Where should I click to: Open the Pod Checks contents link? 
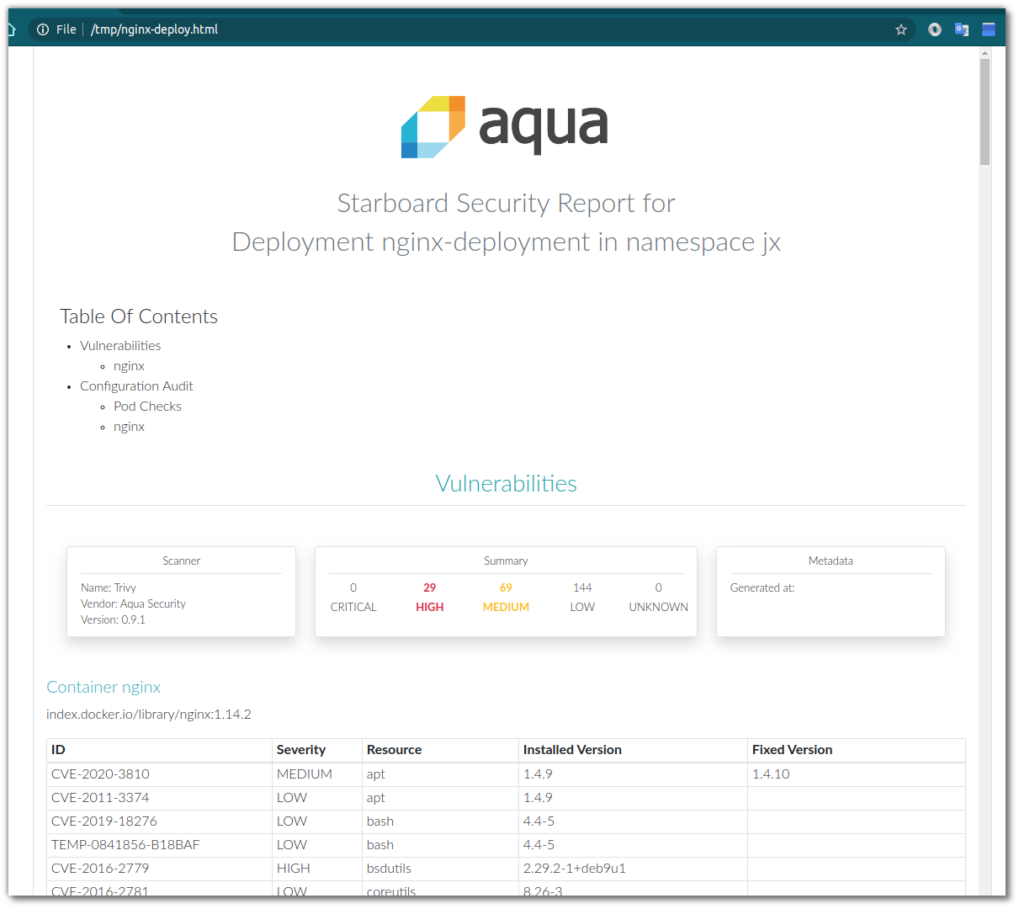coord(147,407)
